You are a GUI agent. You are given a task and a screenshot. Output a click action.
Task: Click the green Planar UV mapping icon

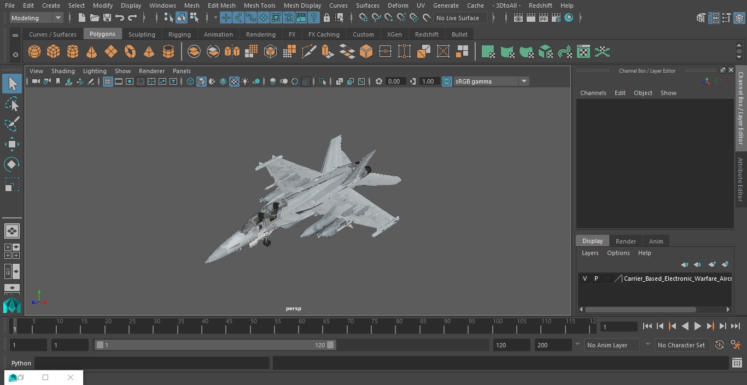[x=488, y=52]
